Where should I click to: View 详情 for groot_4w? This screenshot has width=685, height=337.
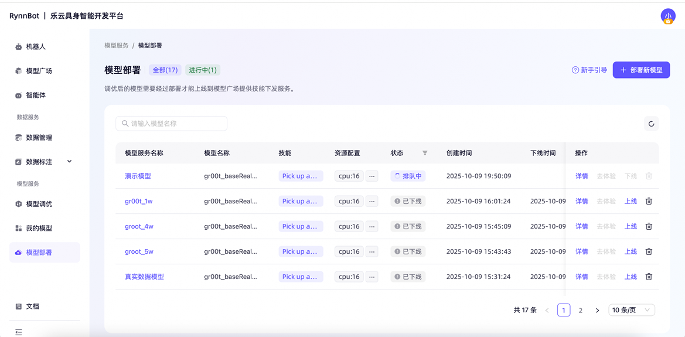pyautogui.click(x=581, y=226)
